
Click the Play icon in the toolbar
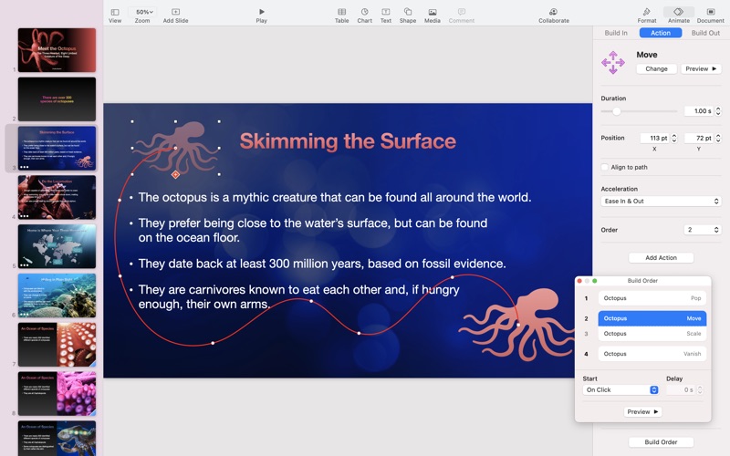click(262, 12)
